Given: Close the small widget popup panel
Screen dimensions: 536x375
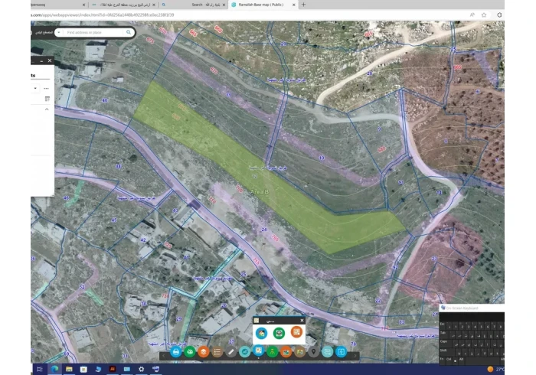Looking at the screenshot, I should tap(302, 321).
